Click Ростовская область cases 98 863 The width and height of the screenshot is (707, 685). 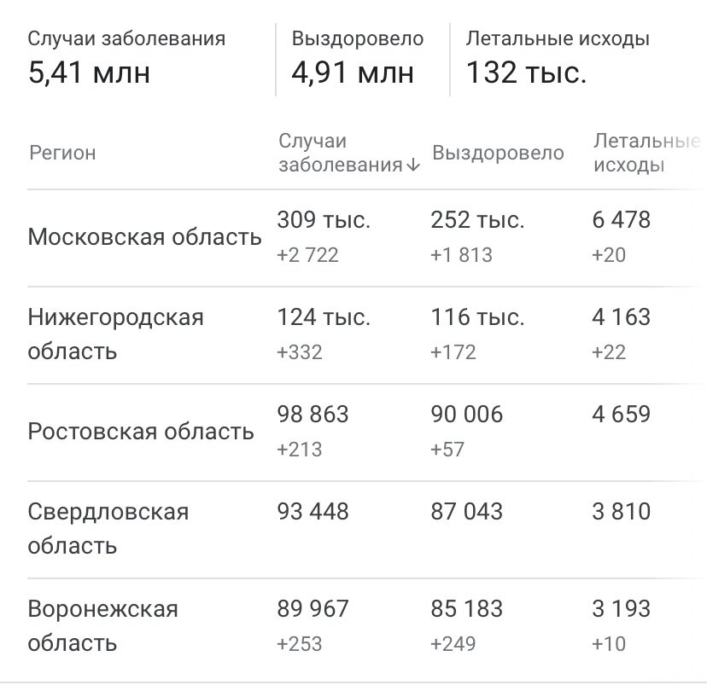[313, 415]
